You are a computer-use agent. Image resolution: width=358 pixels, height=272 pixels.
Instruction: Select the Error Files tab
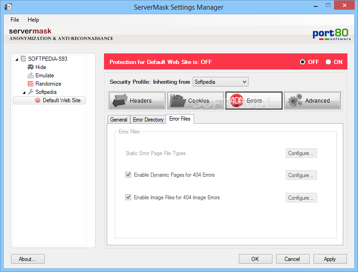180,119
